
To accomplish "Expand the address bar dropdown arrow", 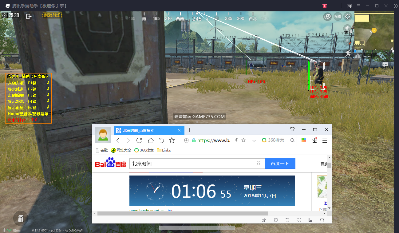I will (254, 140).
